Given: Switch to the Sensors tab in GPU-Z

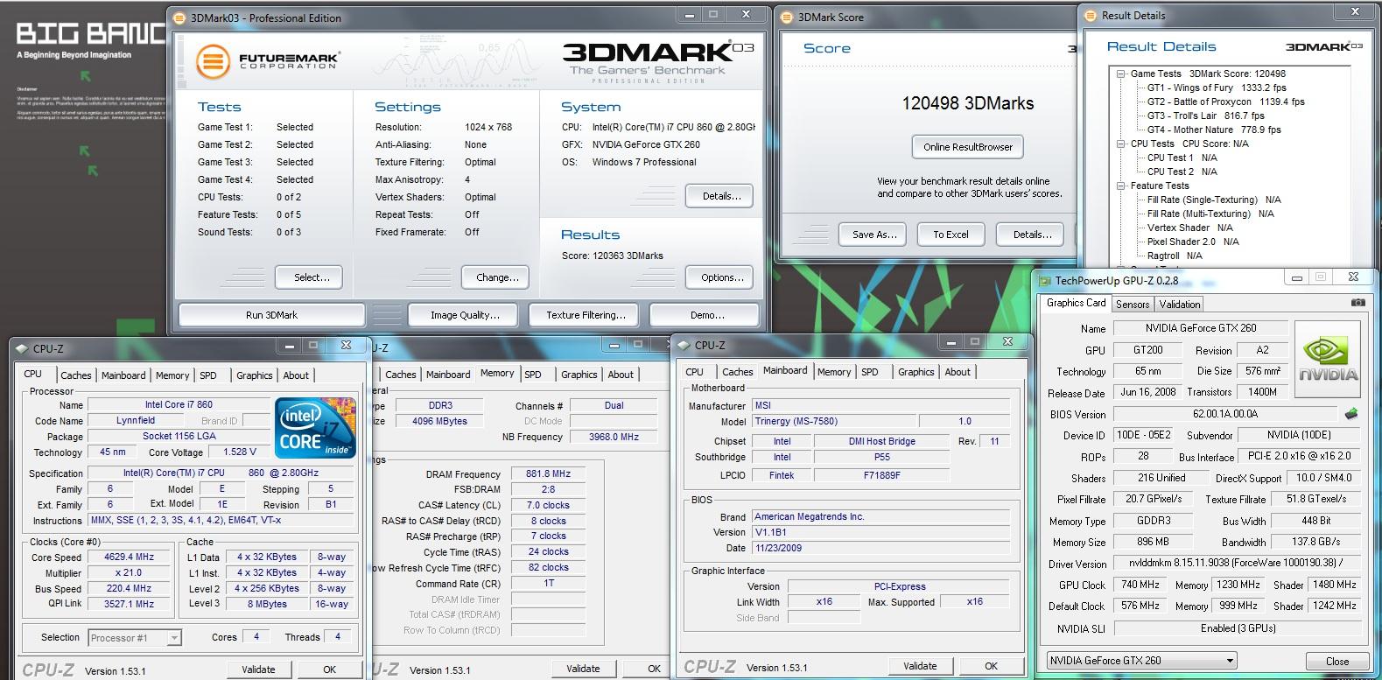Looking at the screenshot, I should (x=1132, y=305).
